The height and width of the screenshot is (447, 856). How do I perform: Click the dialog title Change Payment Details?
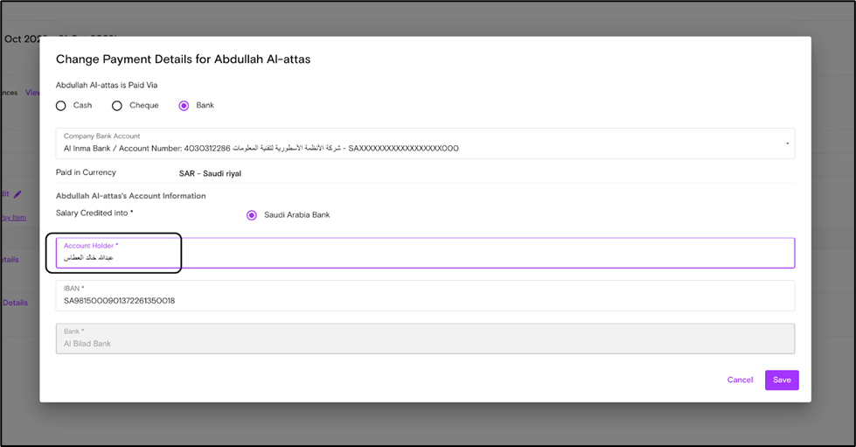point(184,59)
